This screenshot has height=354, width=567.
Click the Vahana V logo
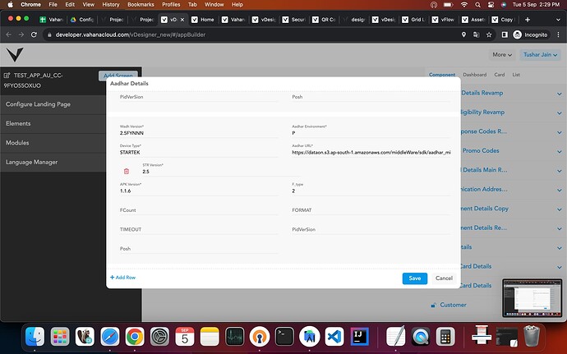(x=15, y=54)
